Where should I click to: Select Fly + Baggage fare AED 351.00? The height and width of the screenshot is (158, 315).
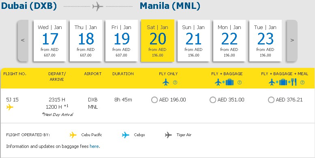tap(213, 100)
